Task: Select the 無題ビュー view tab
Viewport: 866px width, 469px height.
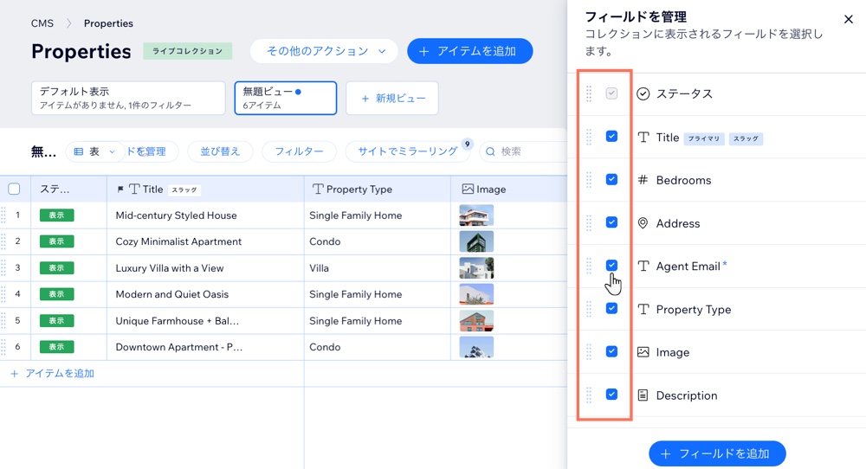Action: click(286, 99)
